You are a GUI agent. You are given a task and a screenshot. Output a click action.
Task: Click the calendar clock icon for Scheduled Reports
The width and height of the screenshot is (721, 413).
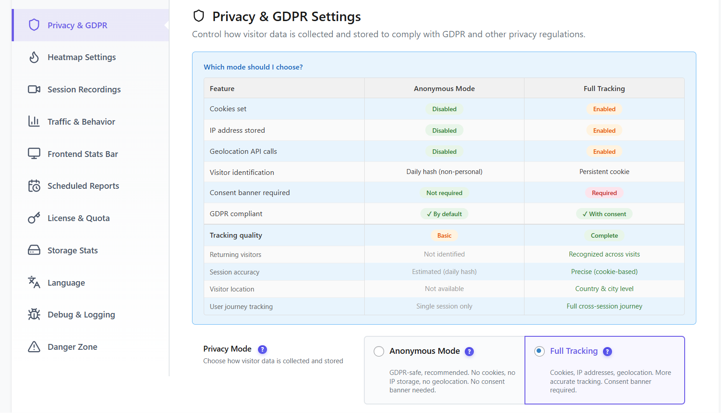point(34,186)
